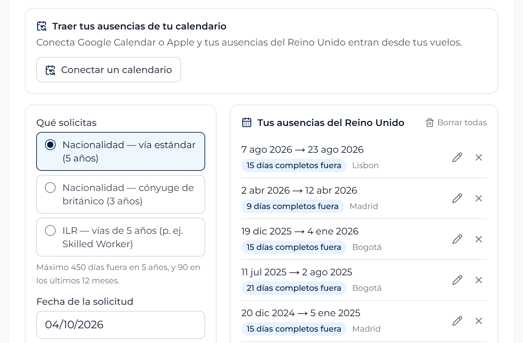Edit the 20 dic 2024 Madrid absence
The width and height of the screenshot is (523, 343).
pyautogui.click(x=457, y=321)
